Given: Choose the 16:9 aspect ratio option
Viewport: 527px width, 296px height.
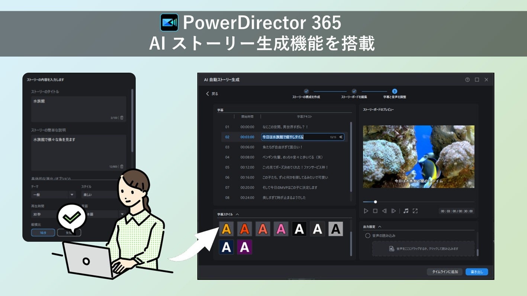Looking at the screenshot, I should tap(43, 232).
